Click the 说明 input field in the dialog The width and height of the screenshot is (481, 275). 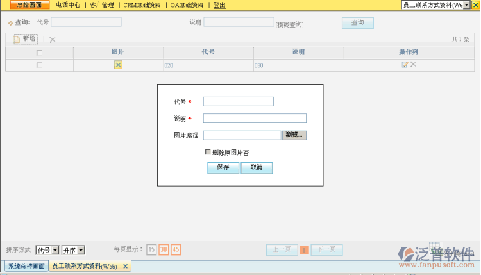click(x=255, y=118)
